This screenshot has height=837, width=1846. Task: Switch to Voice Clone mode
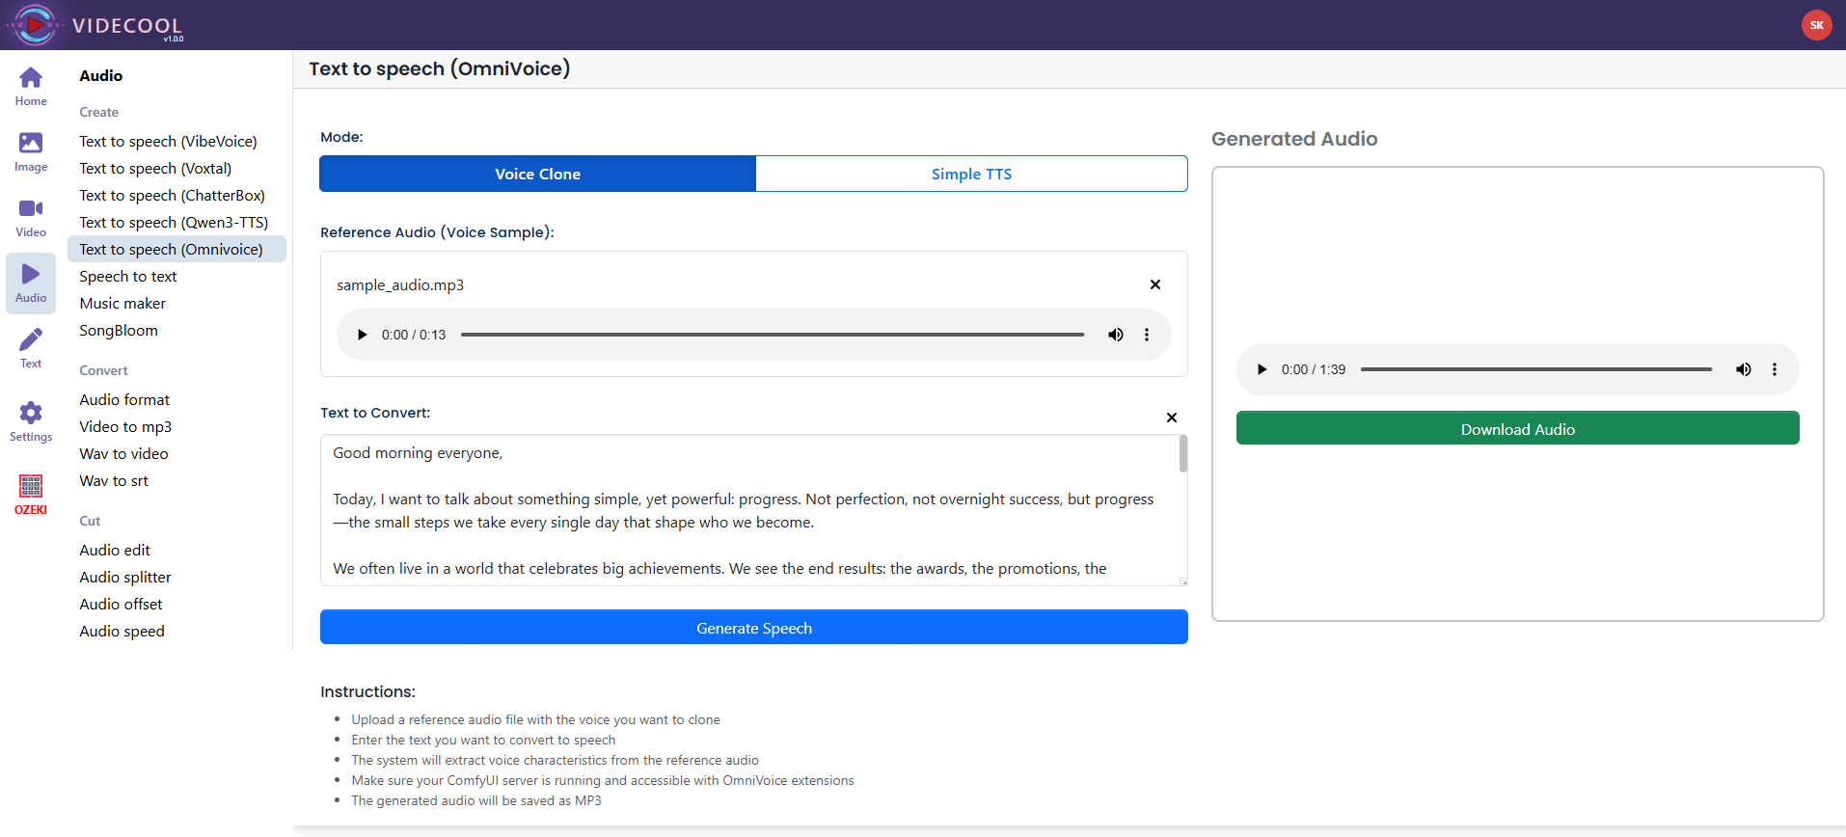pyautogui.click(x=537, y=174)
